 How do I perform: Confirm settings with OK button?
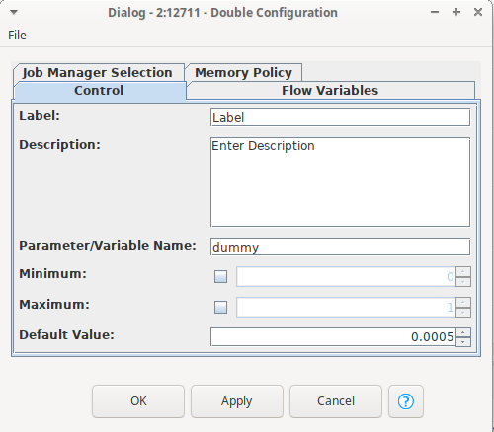(138, 401)
